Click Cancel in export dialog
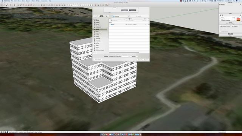This screenshot has width=242, height=136. tap(140, 60)
